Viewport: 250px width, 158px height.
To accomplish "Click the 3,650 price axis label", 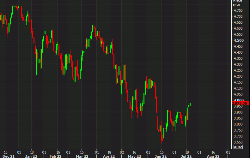I will (238, 142).
